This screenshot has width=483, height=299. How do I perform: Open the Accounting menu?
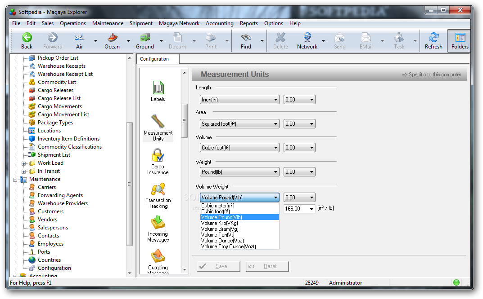tap(220, 23)
